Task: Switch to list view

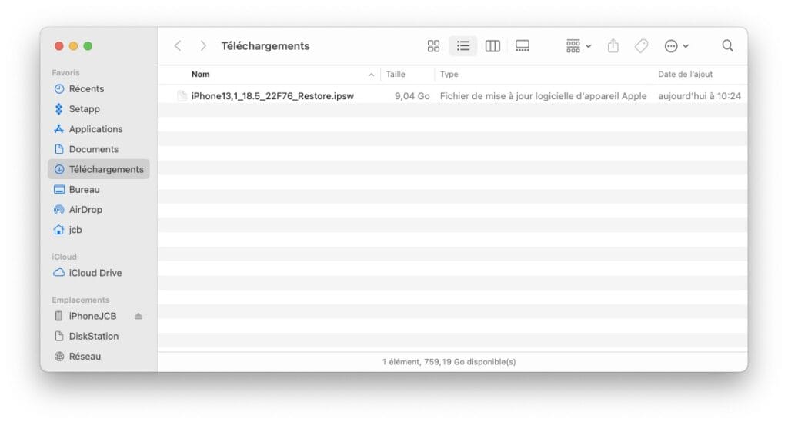Action: click(x=462, y=46)
